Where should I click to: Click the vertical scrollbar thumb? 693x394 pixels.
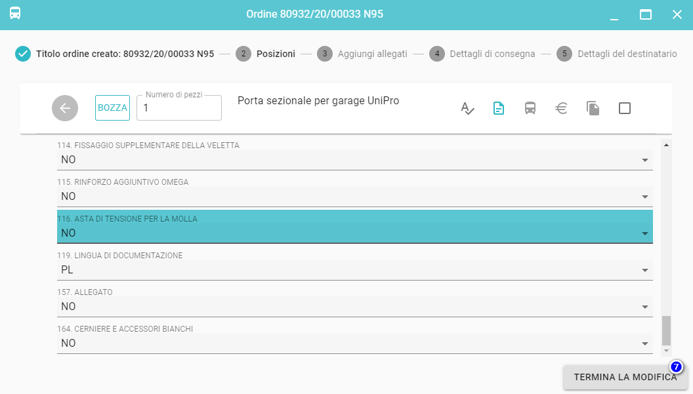coord(666,330)
